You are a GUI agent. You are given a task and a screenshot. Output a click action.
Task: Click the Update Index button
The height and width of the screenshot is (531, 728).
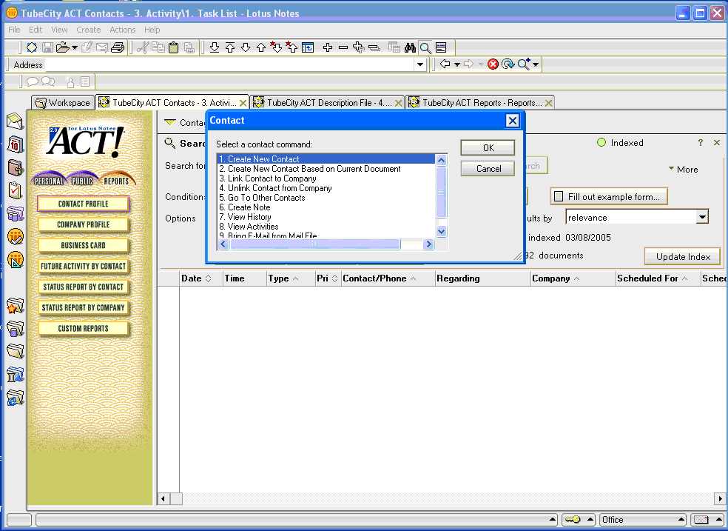pyautogui.click(x=682, y=256)
